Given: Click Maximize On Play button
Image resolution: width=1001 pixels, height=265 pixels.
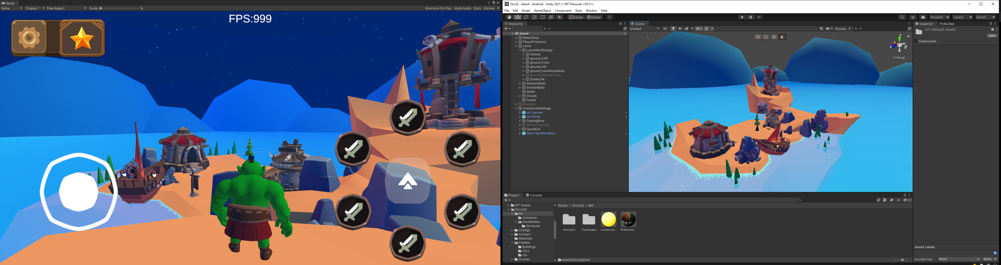Looking at the screenshot, I should click(x=438, y=8).
